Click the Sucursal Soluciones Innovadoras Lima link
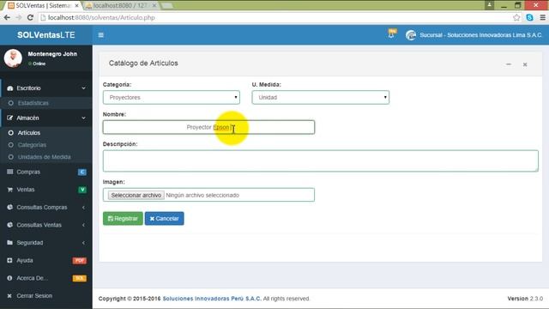 coord(480,35)
